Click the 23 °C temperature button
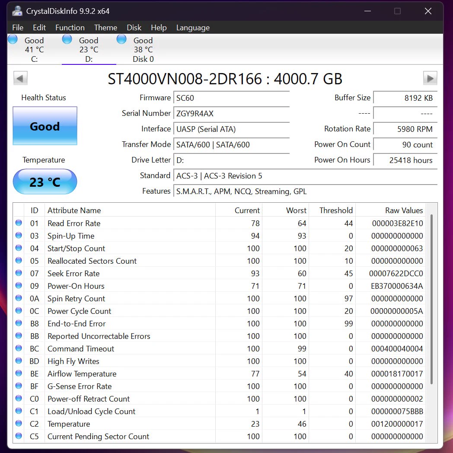 [45, 182]
